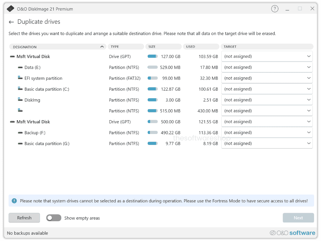The image size is (321, 241).
Task: Click the icon beside Basic data partition (C:)
Action: click(20, 88)
